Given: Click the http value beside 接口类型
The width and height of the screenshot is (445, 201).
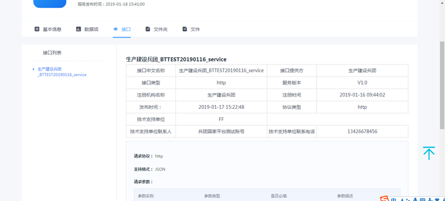Looking at the screenshot, I should [x=221, y=83].
